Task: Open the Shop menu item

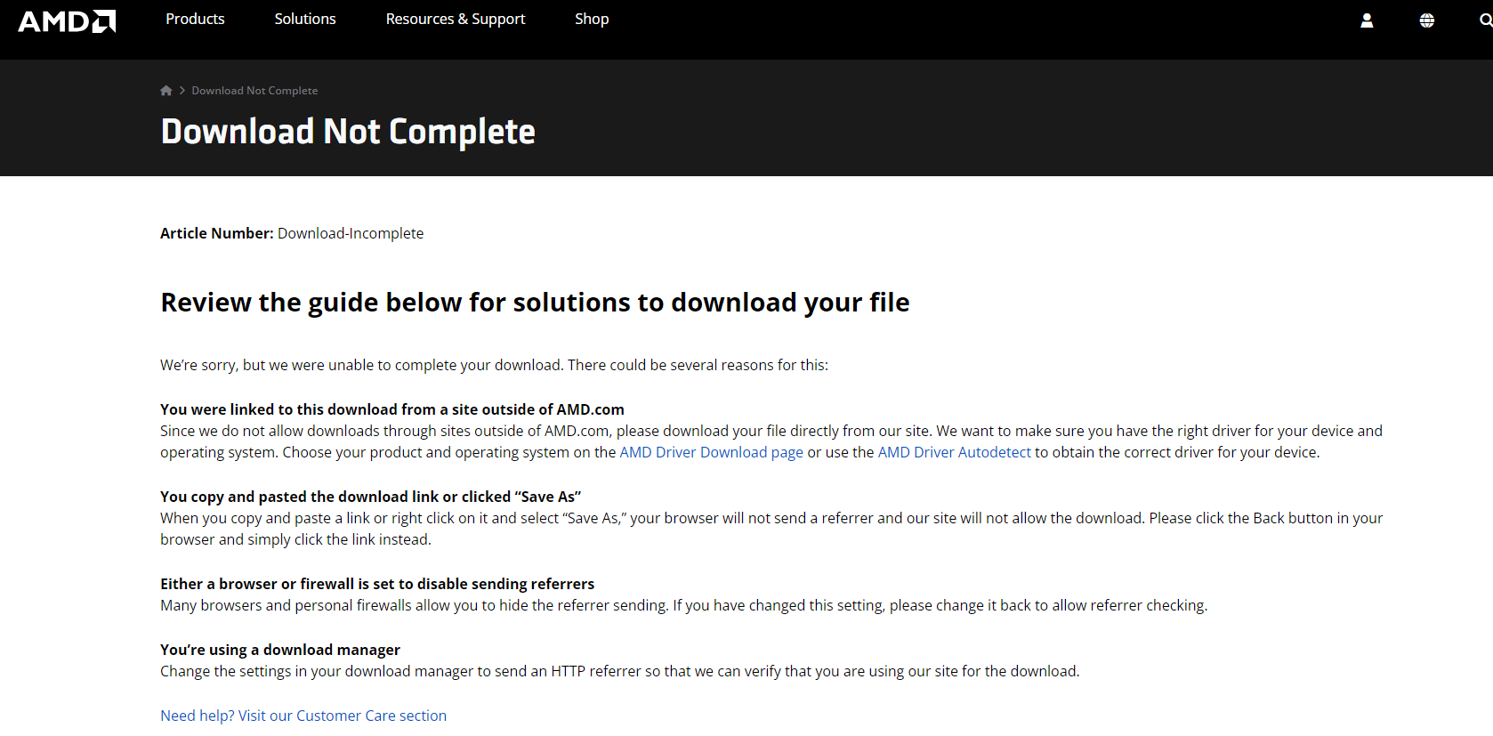Action: (x=592, y=19)
